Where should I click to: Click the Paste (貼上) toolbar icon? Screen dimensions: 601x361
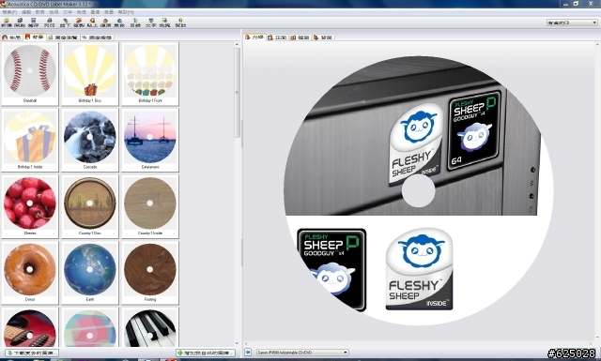(92, 23)
